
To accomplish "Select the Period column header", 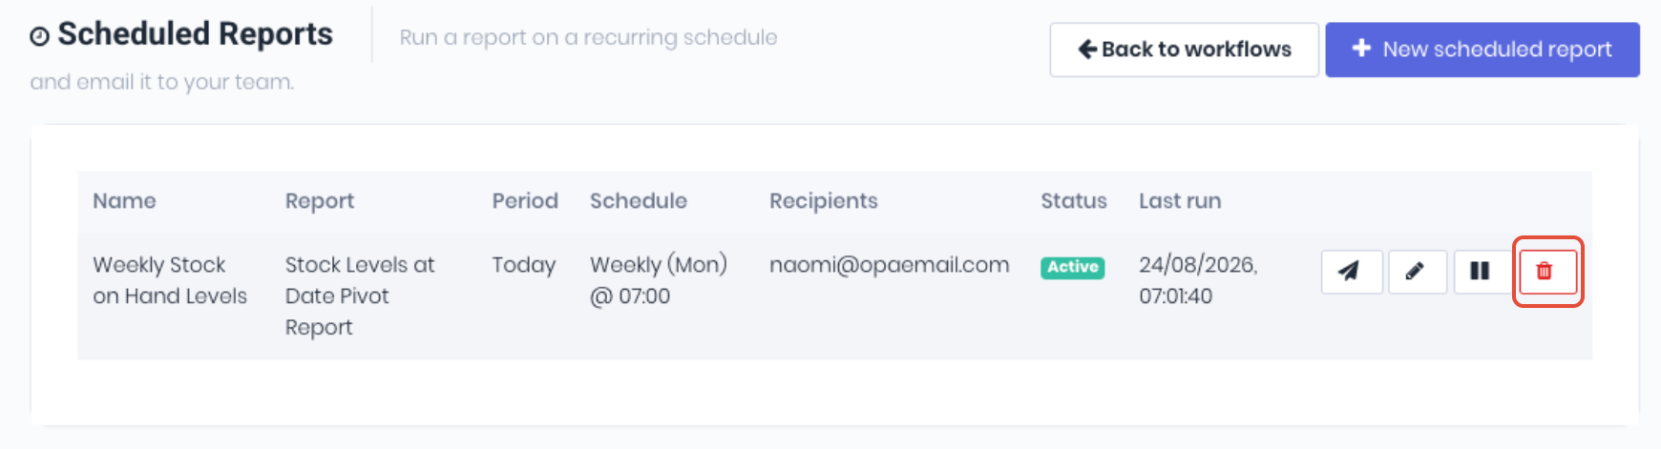I will 525,201.
